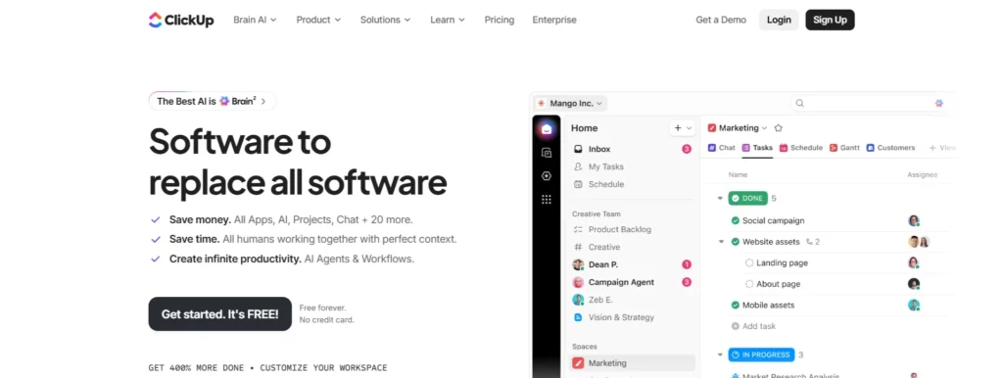Image resolution: width=1003 pixels, height=378 pixels.
Task: Open the Brain AI nav dropdown
Action: pyautogui.click(x=255, y=20)
